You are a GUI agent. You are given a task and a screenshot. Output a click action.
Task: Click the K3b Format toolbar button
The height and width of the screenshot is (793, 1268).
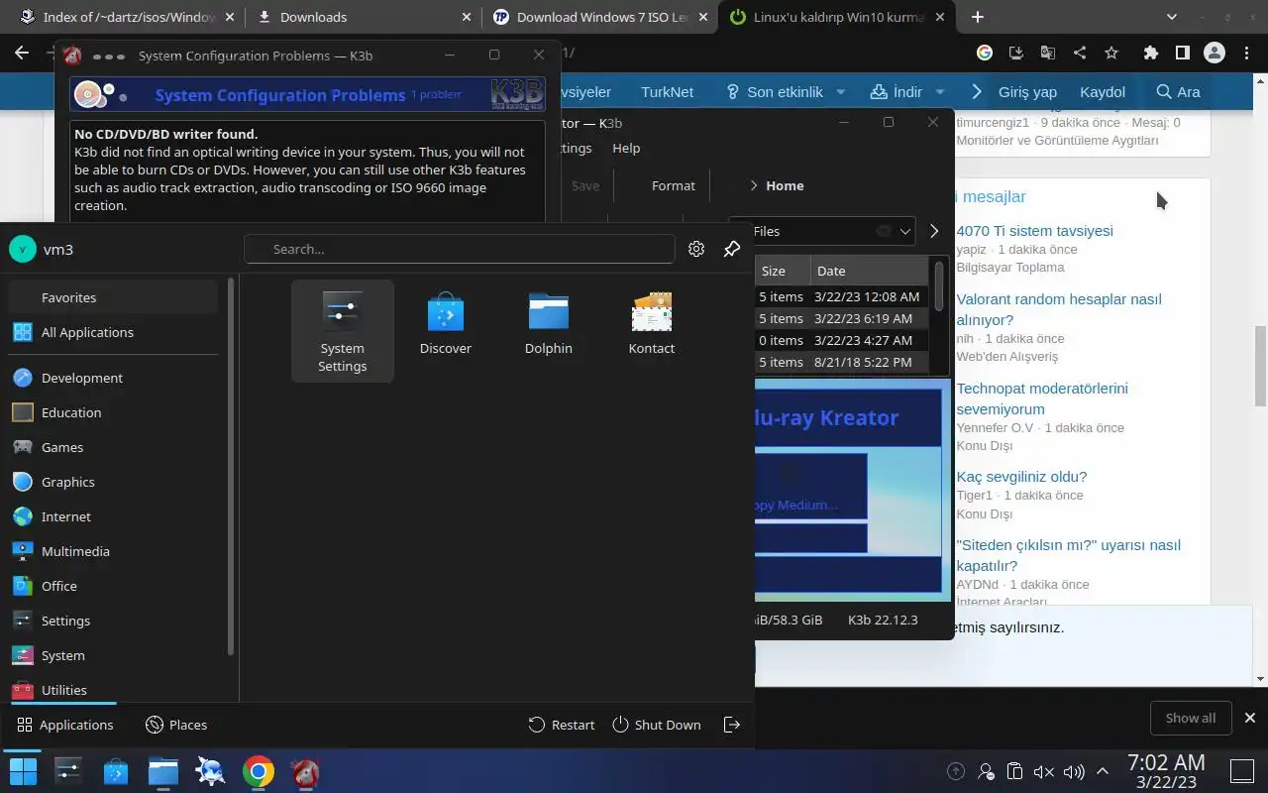674,185
